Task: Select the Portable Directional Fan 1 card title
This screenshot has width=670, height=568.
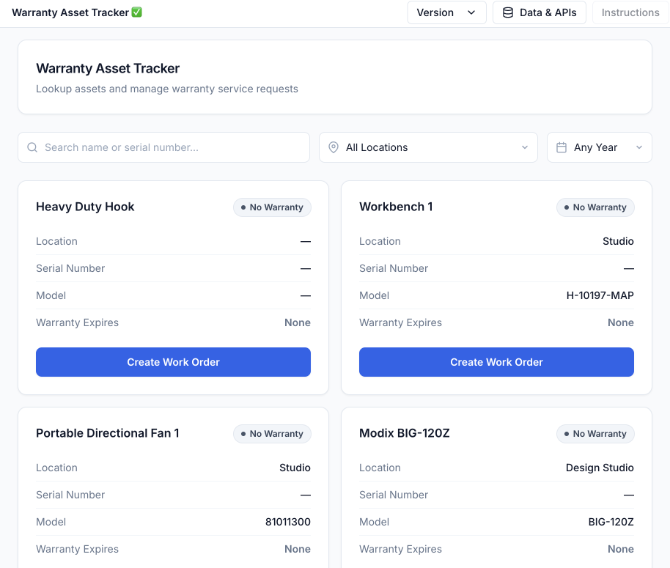Action: (x=108, y=433)
